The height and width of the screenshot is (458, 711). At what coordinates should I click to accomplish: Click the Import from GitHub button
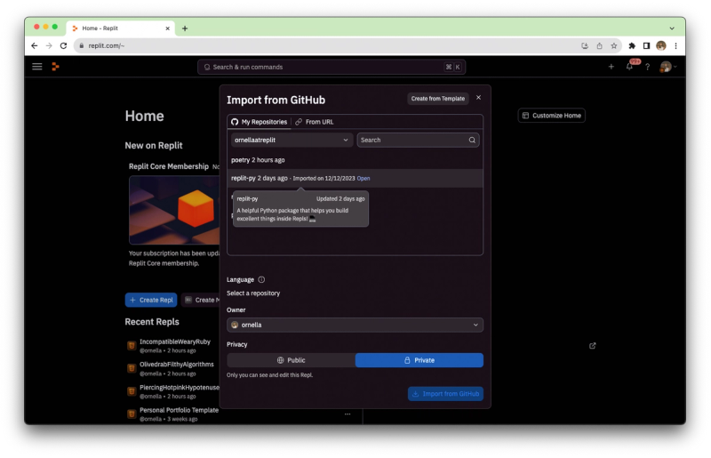pos(446,394)
